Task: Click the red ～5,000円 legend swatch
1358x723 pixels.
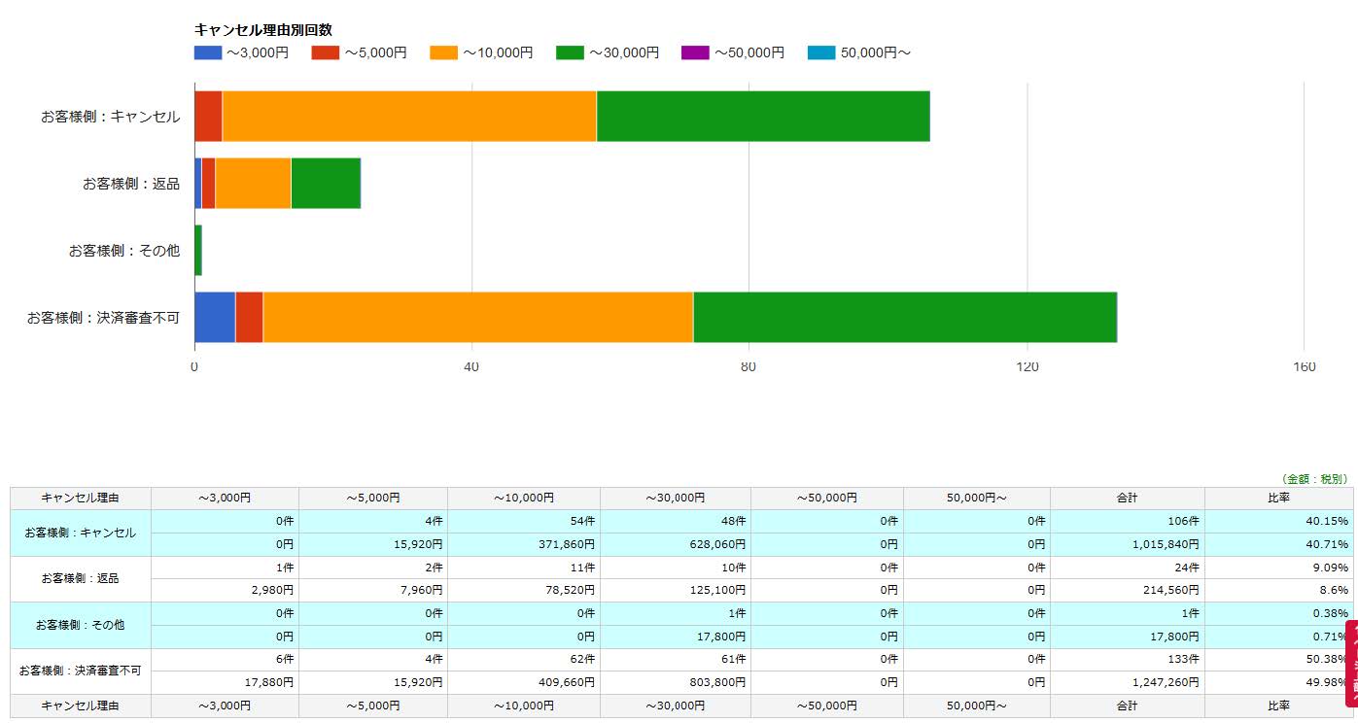Action: point(325,52)
